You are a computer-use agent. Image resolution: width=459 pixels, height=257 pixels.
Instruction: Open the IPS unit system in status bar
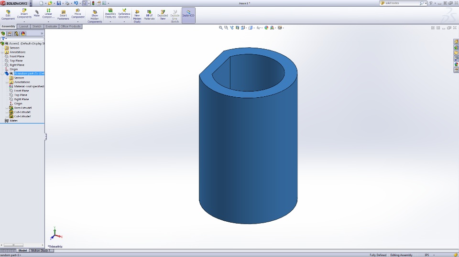[427, 255]
